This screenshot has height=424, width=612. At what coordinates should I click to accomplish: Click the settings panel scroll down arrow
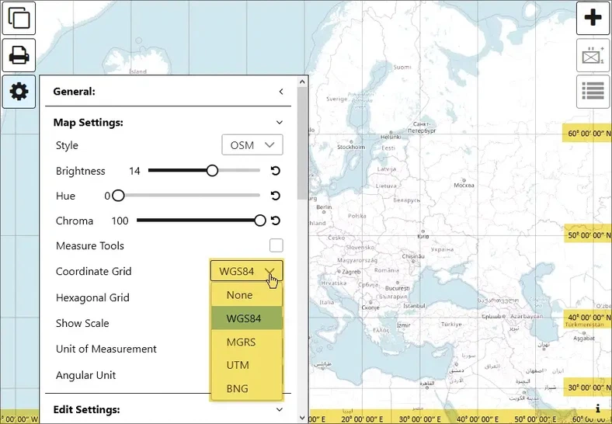(x=302, y=418)
